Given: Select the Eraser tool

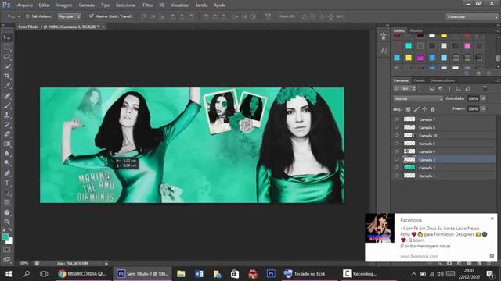Looking at the screenshot, I should pyautogui.click(x=7, y=134).
